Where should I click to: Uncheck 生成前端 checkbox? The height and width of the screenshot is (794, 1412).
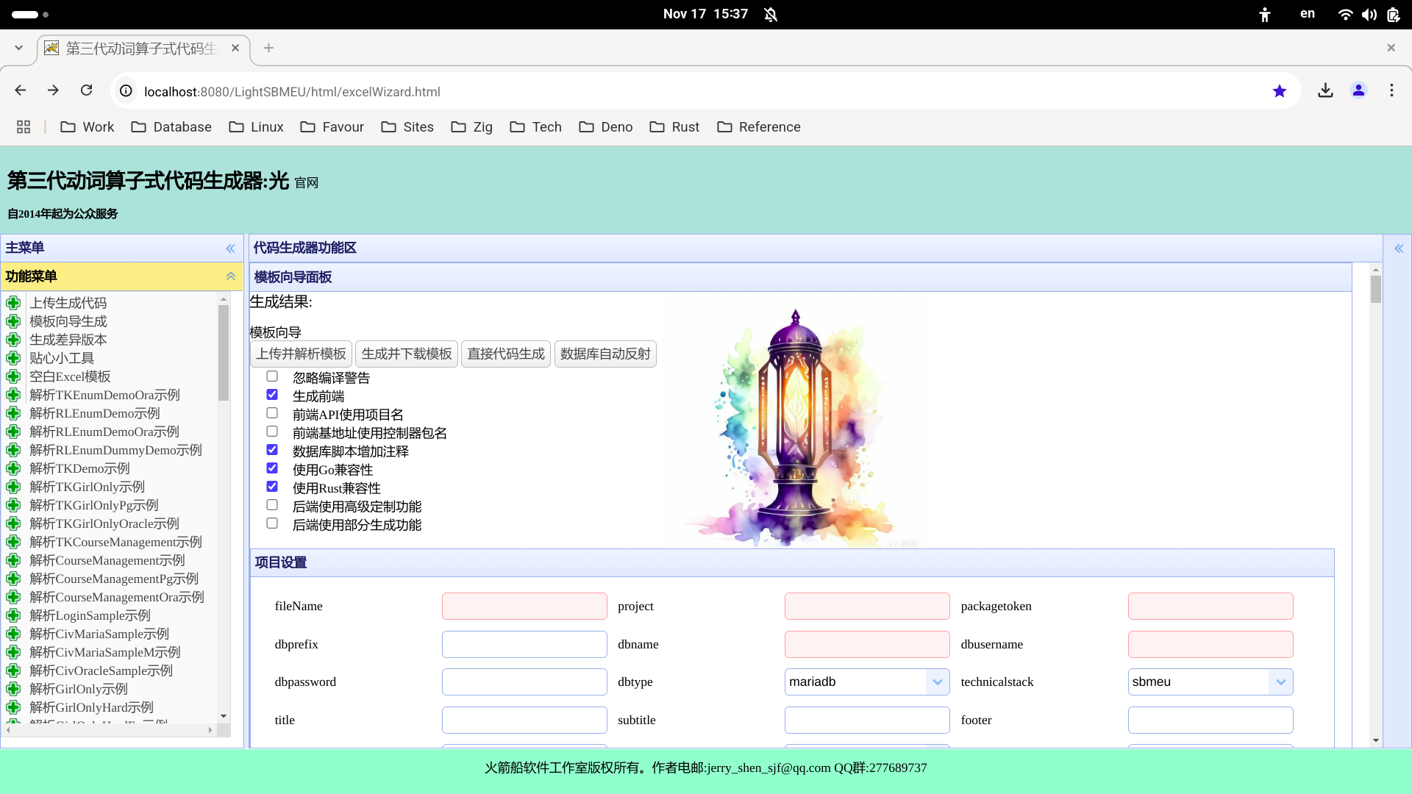pyautogui.click(x=272, y=395)
